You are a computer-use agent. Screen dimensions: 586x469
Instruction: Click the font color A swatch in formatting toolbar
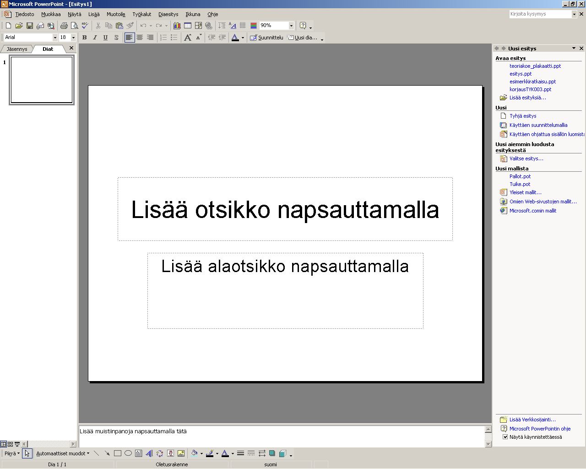(235, 38)
